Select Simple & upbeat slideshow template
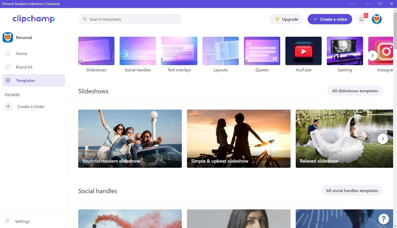Screen dimensions: 397x228 click(x=239, y=139)
